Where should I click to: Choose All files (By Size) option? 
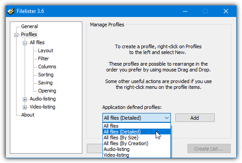[136, 138]
